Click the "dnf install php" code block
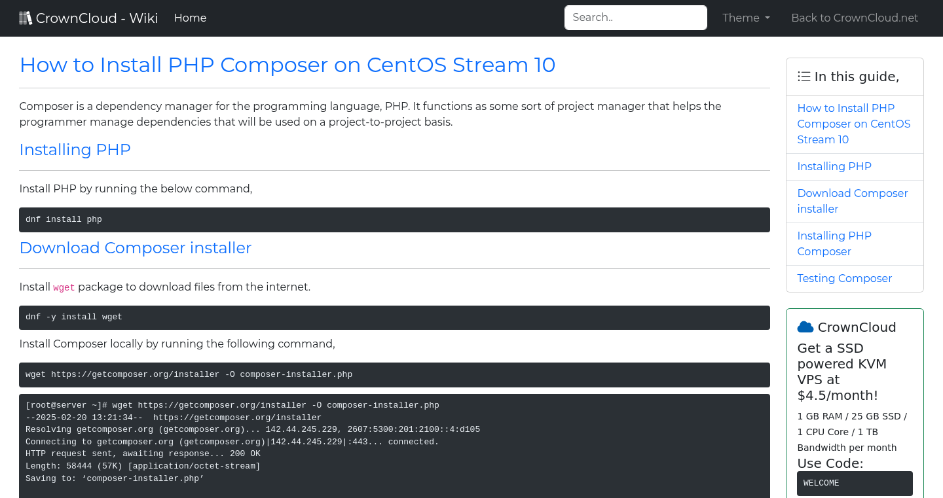 coord(394,219)
